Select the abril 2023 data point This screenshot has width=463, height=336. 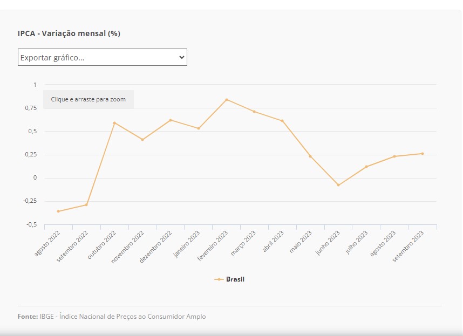pos(282,121)
